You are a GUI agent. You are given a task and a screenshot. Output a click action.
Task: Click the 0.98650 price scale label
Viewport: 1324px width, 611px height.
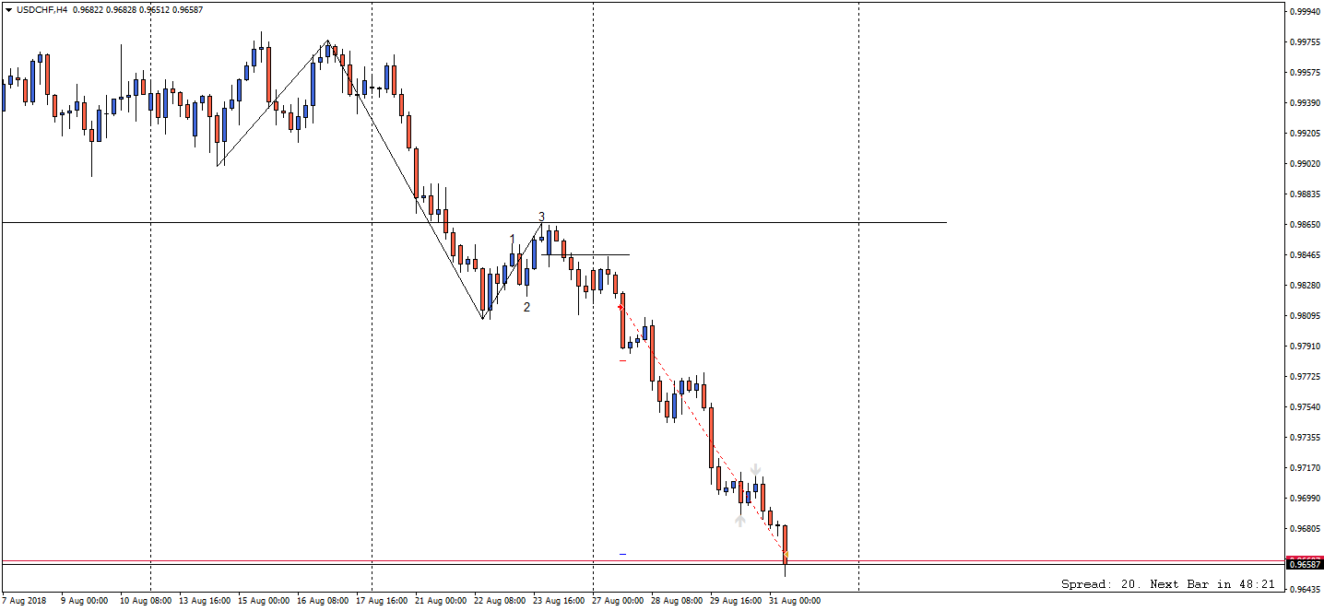1304,225
